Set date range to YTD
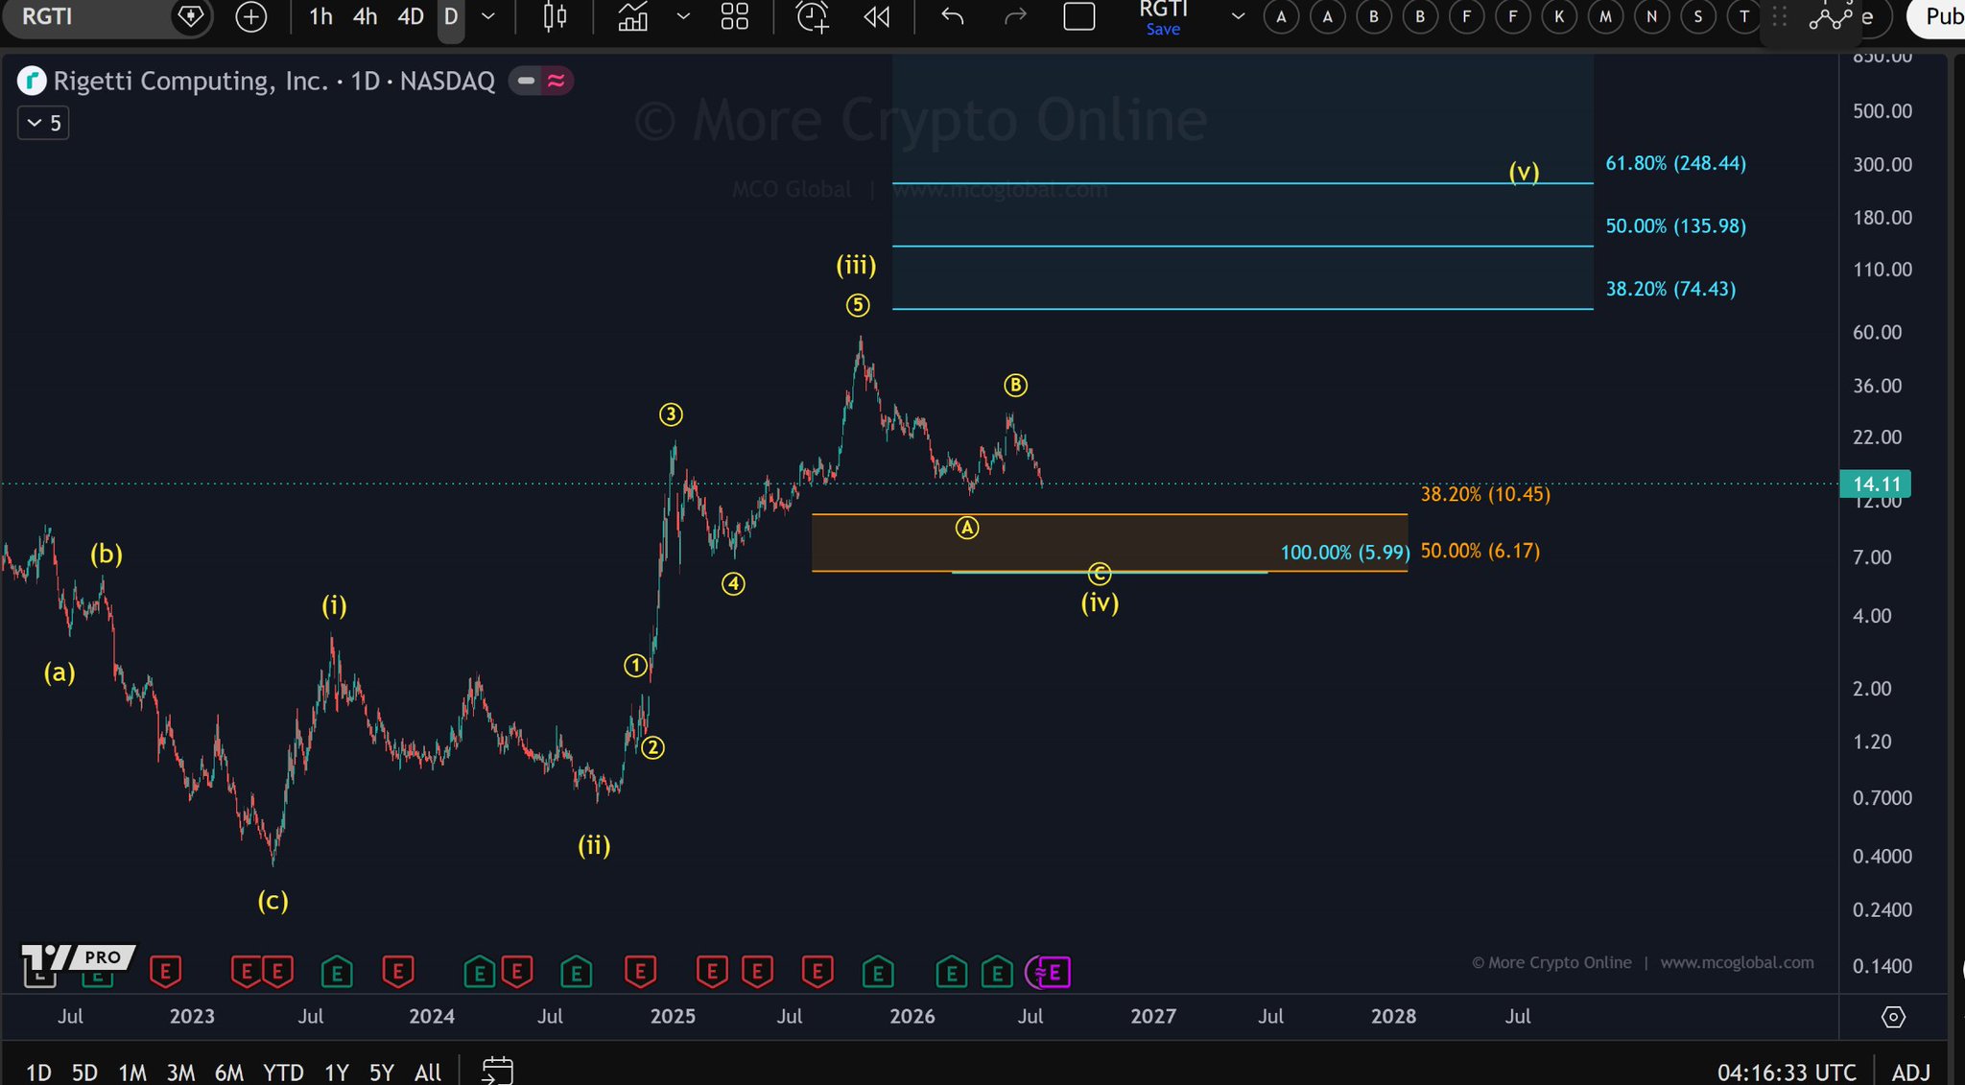Image resolution: width=1965 pixels, height=1085 pixels. coord(283,1072)
